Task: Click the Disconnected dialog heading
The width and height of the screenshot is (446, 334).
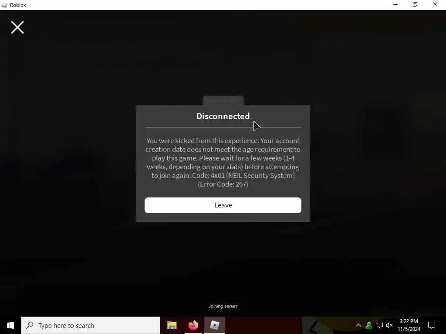Action: [223, 116]
